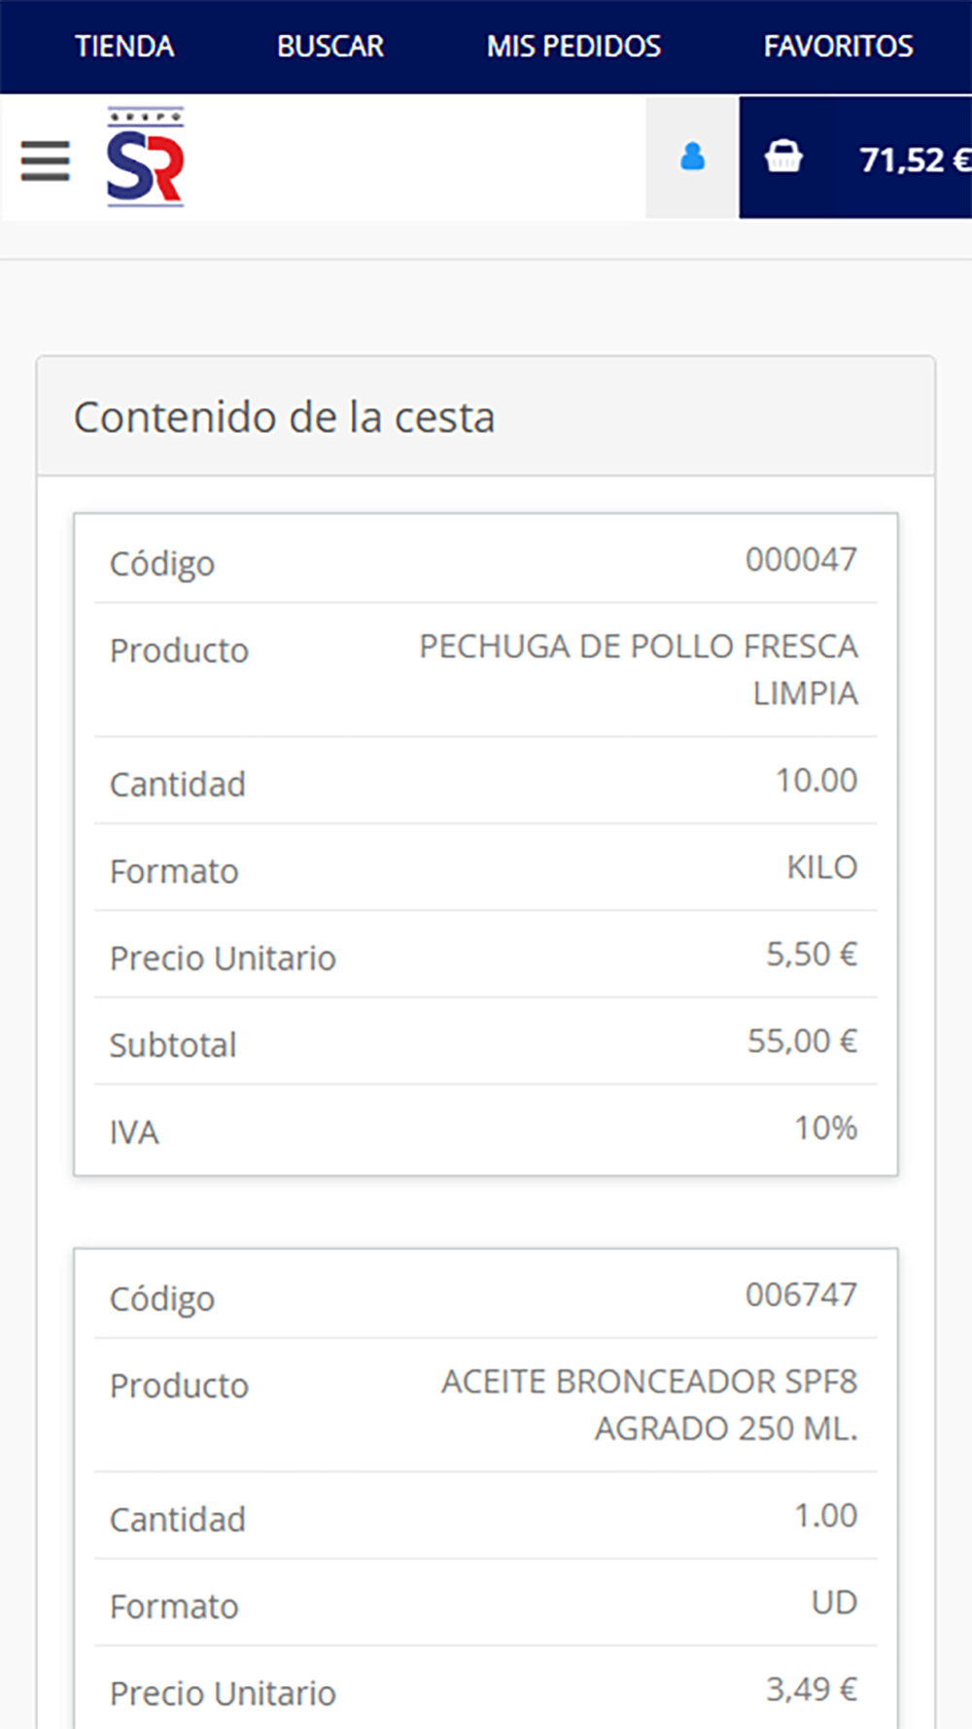
Task: Navigate to MIS PEDIDOS
Action: (573, 46)
